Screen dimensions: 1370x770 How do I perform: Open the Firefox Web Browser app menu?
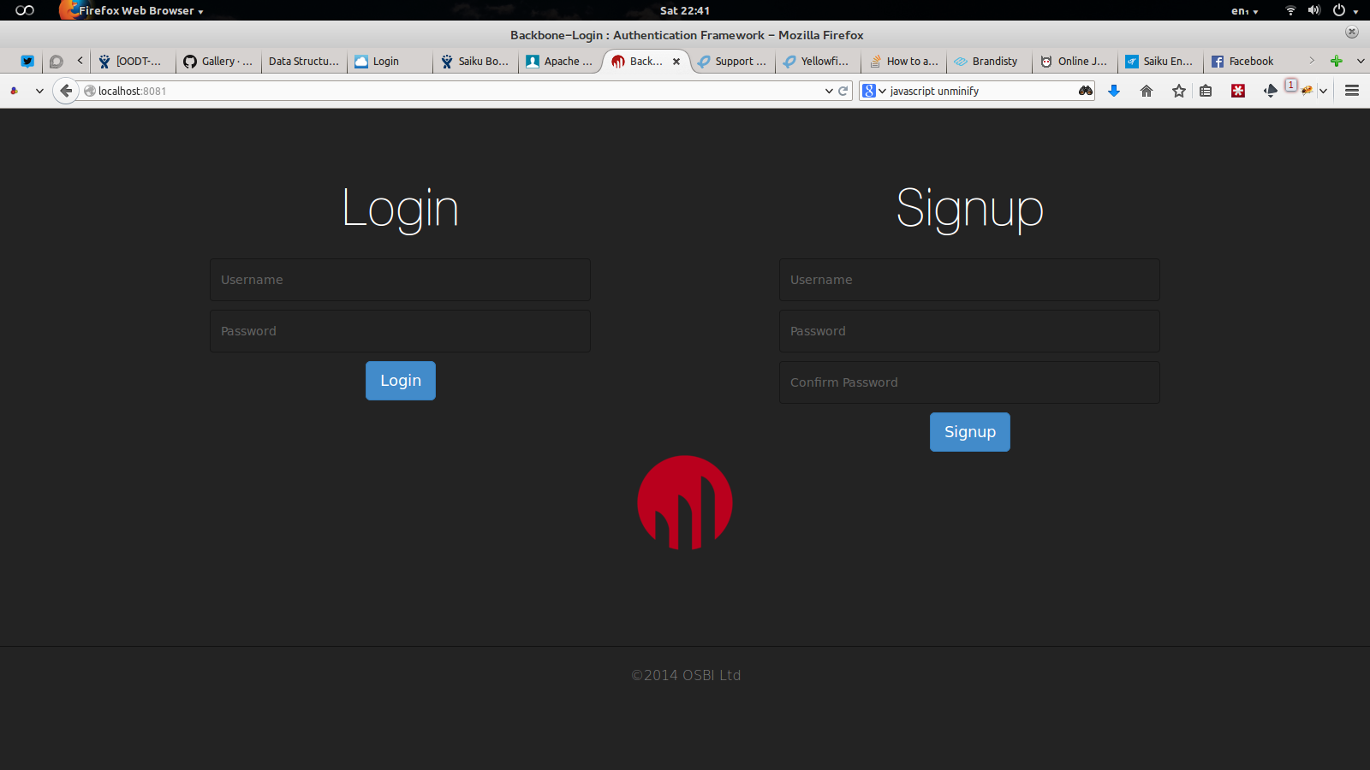pyautogui.click(x=133, y=10)
